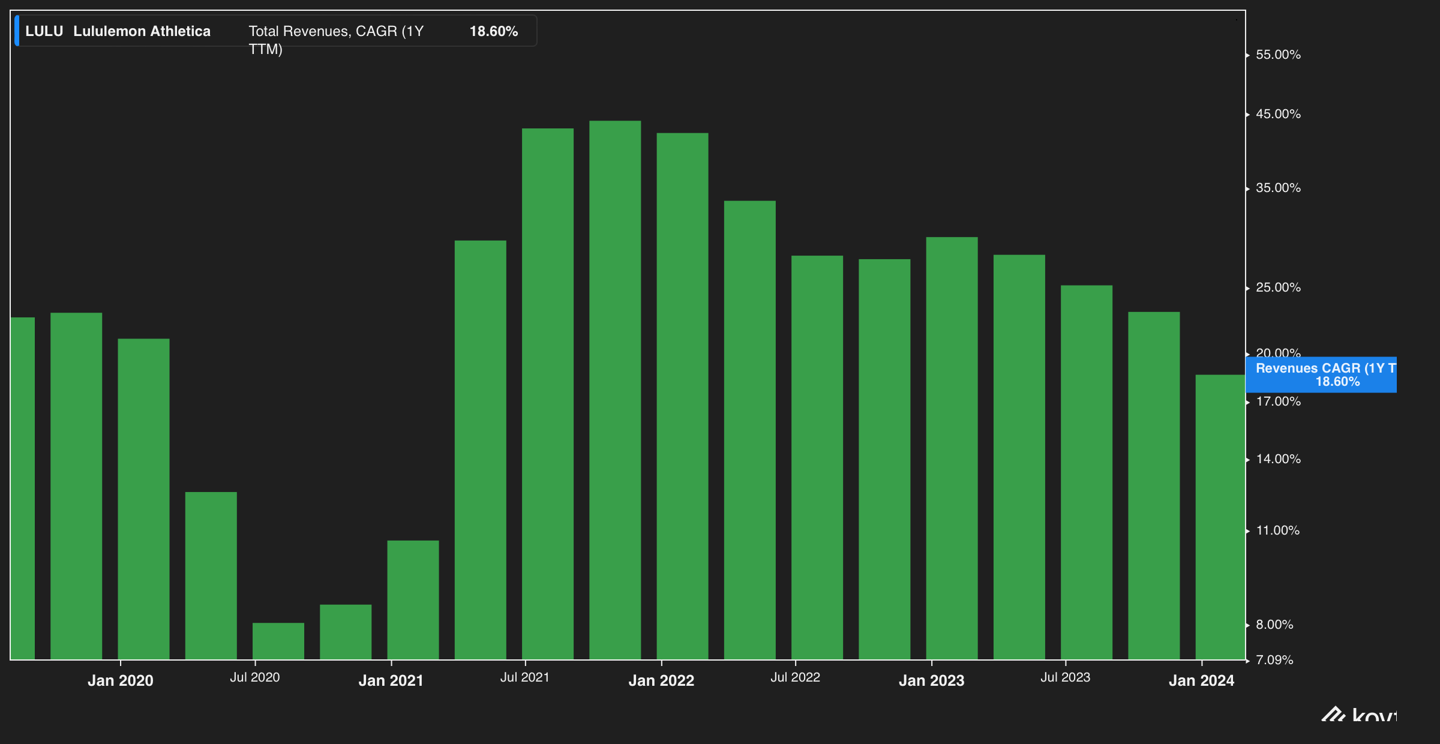The height and width of the screenshot is (744, 1440).
Task: Click the Jan 2021 x-axis label
Action: (x=391, y=680)
